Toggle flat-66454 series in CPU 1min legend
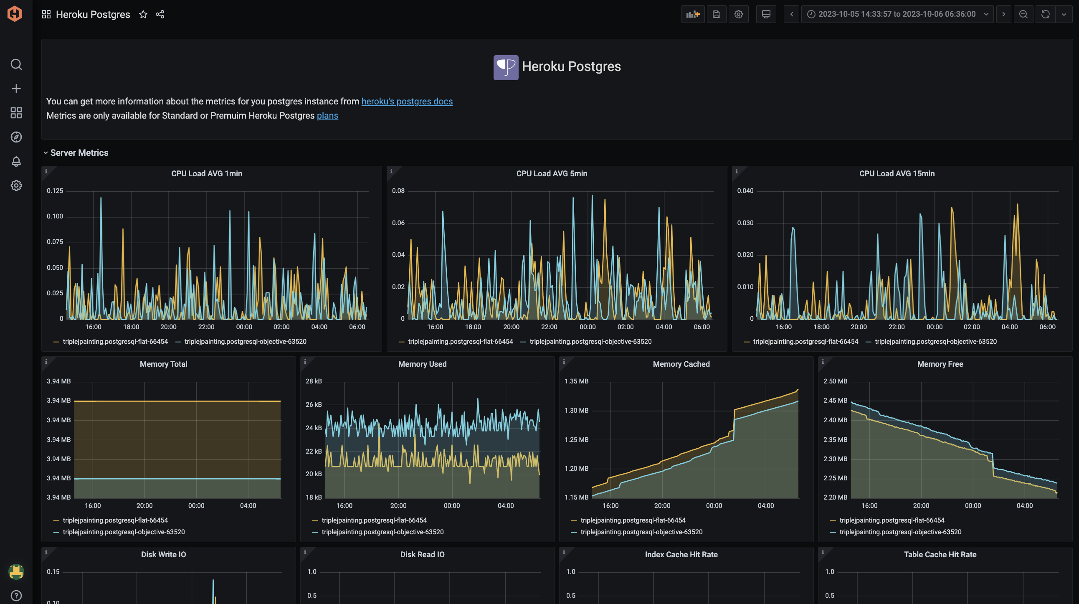Screen dimensions: 1079x604 tap(115, 341)
